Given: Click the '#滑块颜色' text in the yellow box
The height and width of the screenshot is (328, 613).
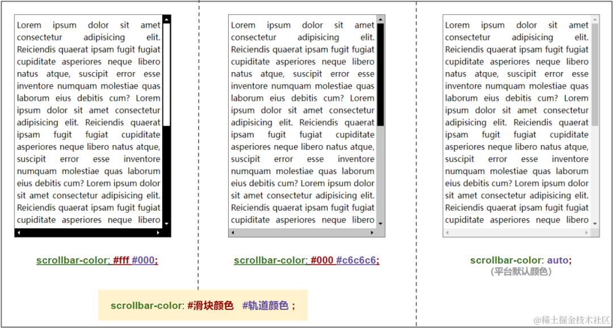Looking at the screenshot, I should [x=211, y=305].
